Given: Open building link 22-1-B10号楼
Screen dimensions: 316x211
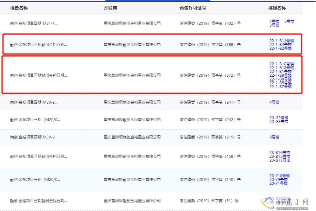Looking at the screenshot, I should click(282, 64).
